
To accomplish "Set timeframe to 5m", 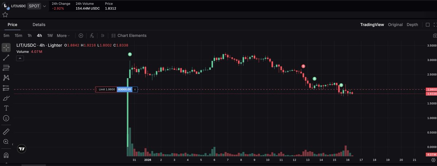I will coord(7,36).
